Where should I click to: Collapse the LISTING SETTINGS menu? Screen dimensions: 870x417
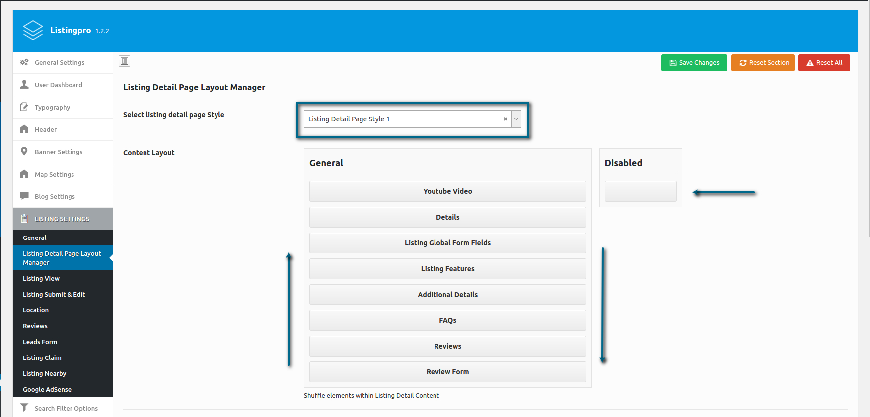pyautogui.click(x=63, y=219)
